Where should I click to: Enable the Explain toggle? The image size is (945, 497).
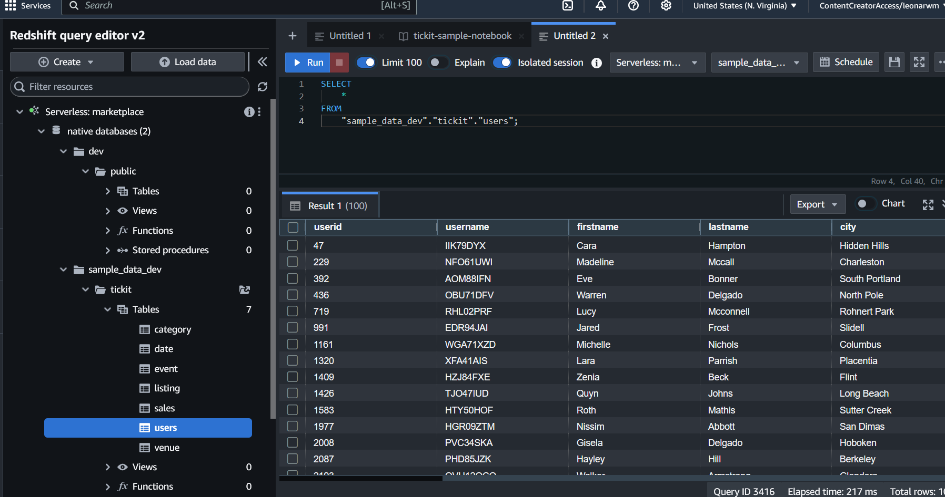click(438, 63)
